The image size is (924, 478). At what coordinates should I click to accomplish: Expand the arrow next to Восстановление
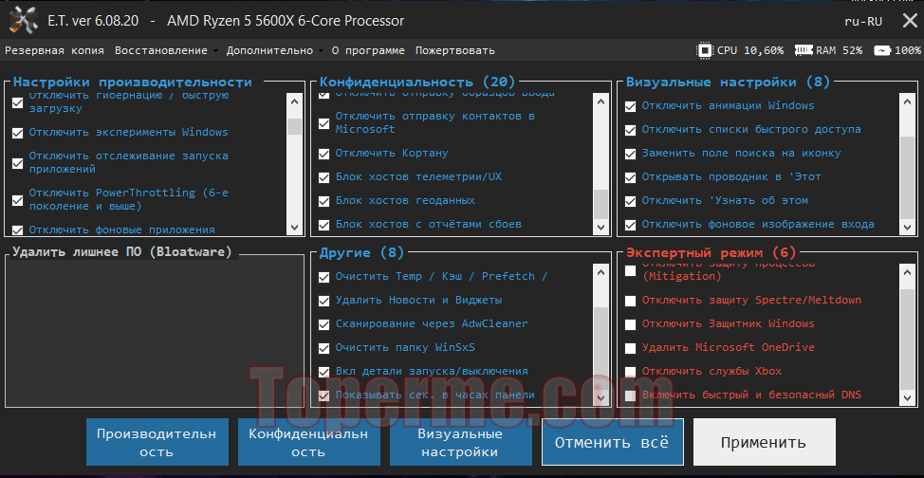(214, 51)
